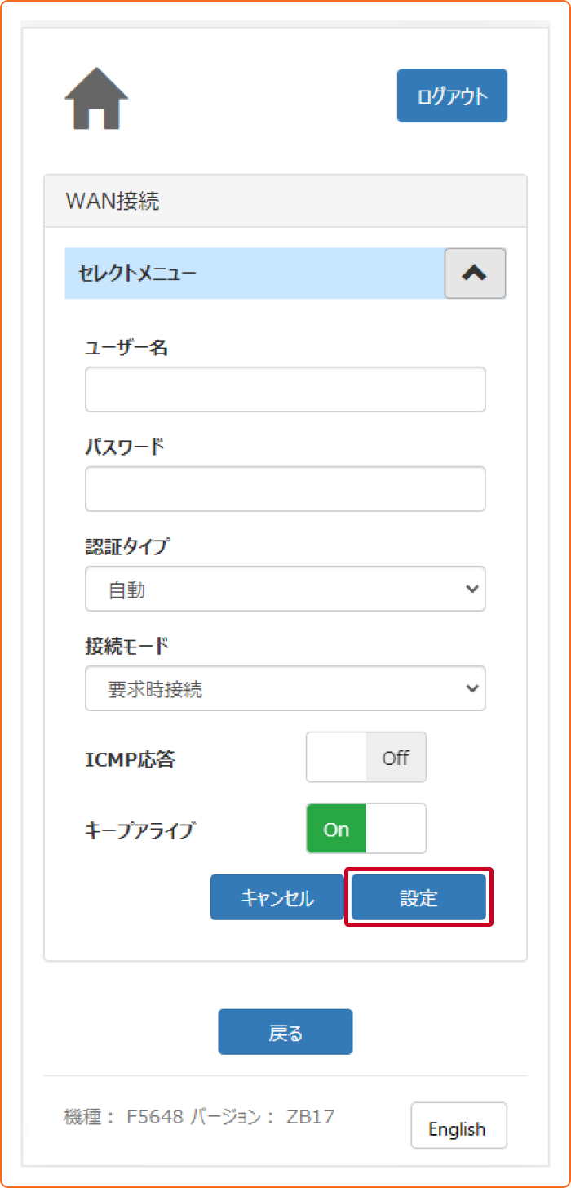Choose 自動 in the authentication type selector
571x1188 pixels.
pos(285,589)
